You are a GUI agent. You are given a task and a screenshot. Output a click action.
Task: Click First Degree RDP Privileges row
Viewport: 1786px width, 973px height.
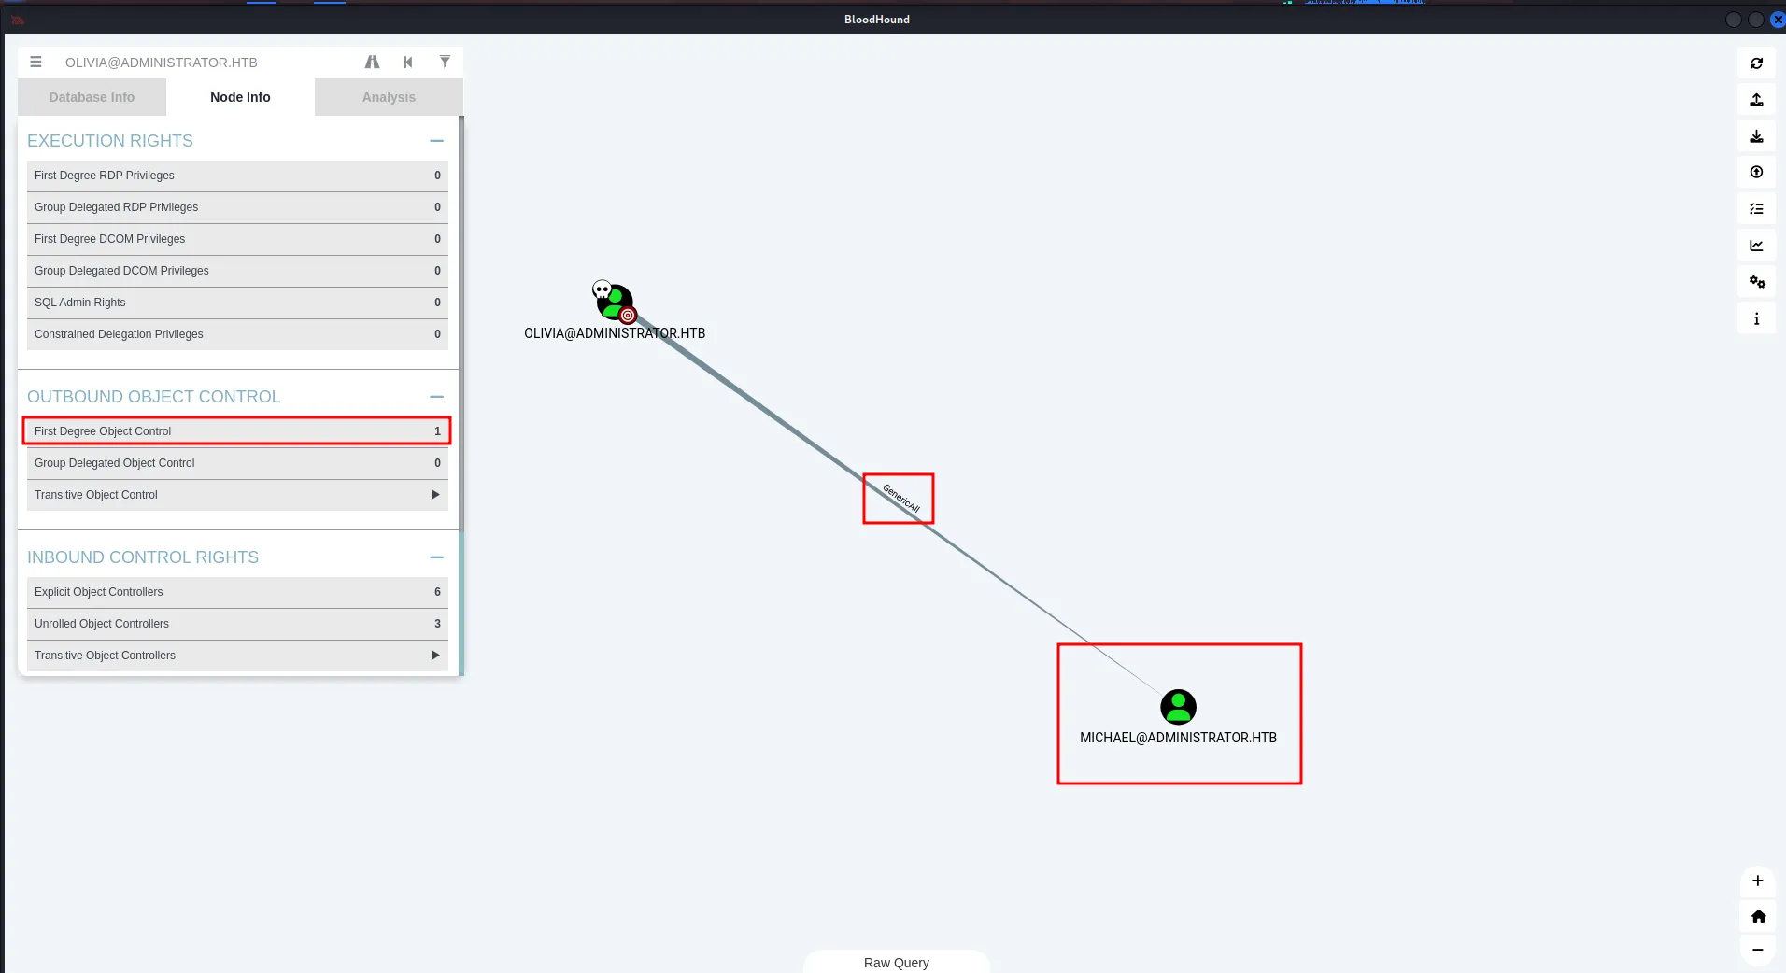(237, 176)
